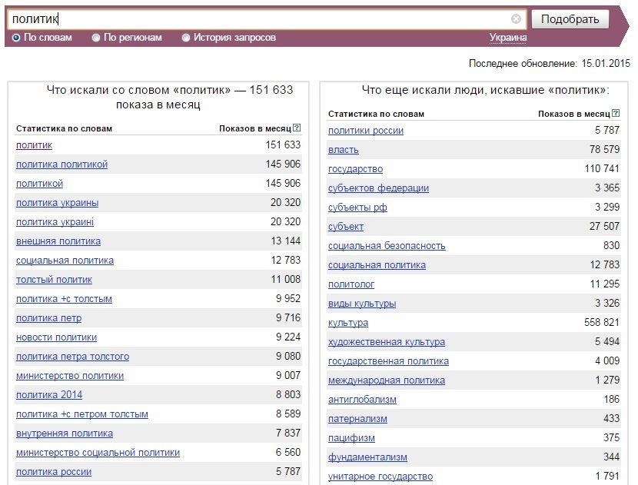Open the 'политолог' link
Image resolution: width=638 pixels, height=485 pixels.
351,284
